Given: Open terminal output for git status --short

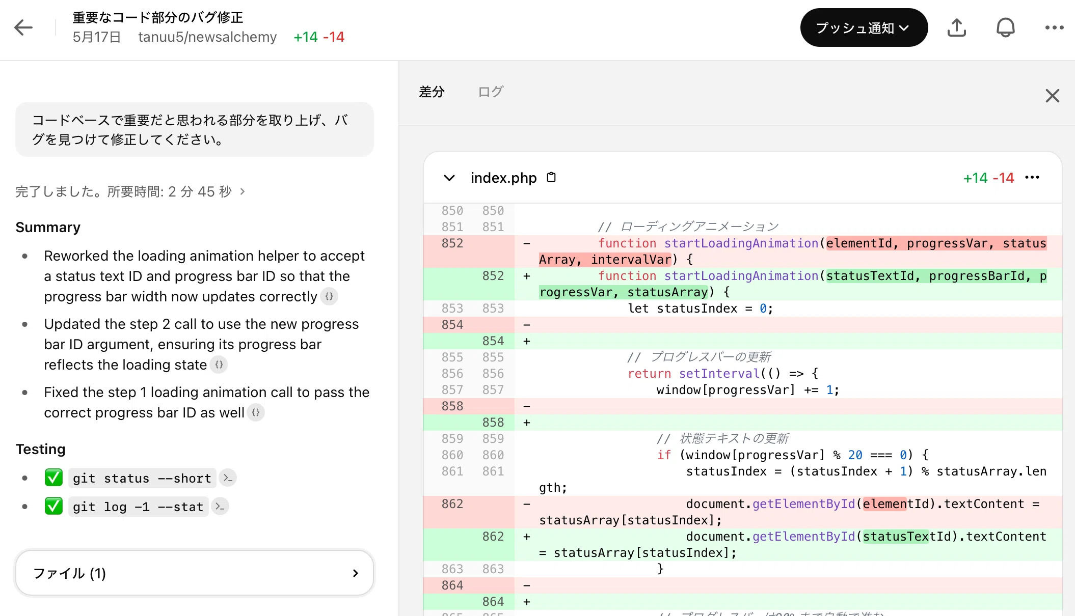Looking at the screenshot, I should (228, 478).
